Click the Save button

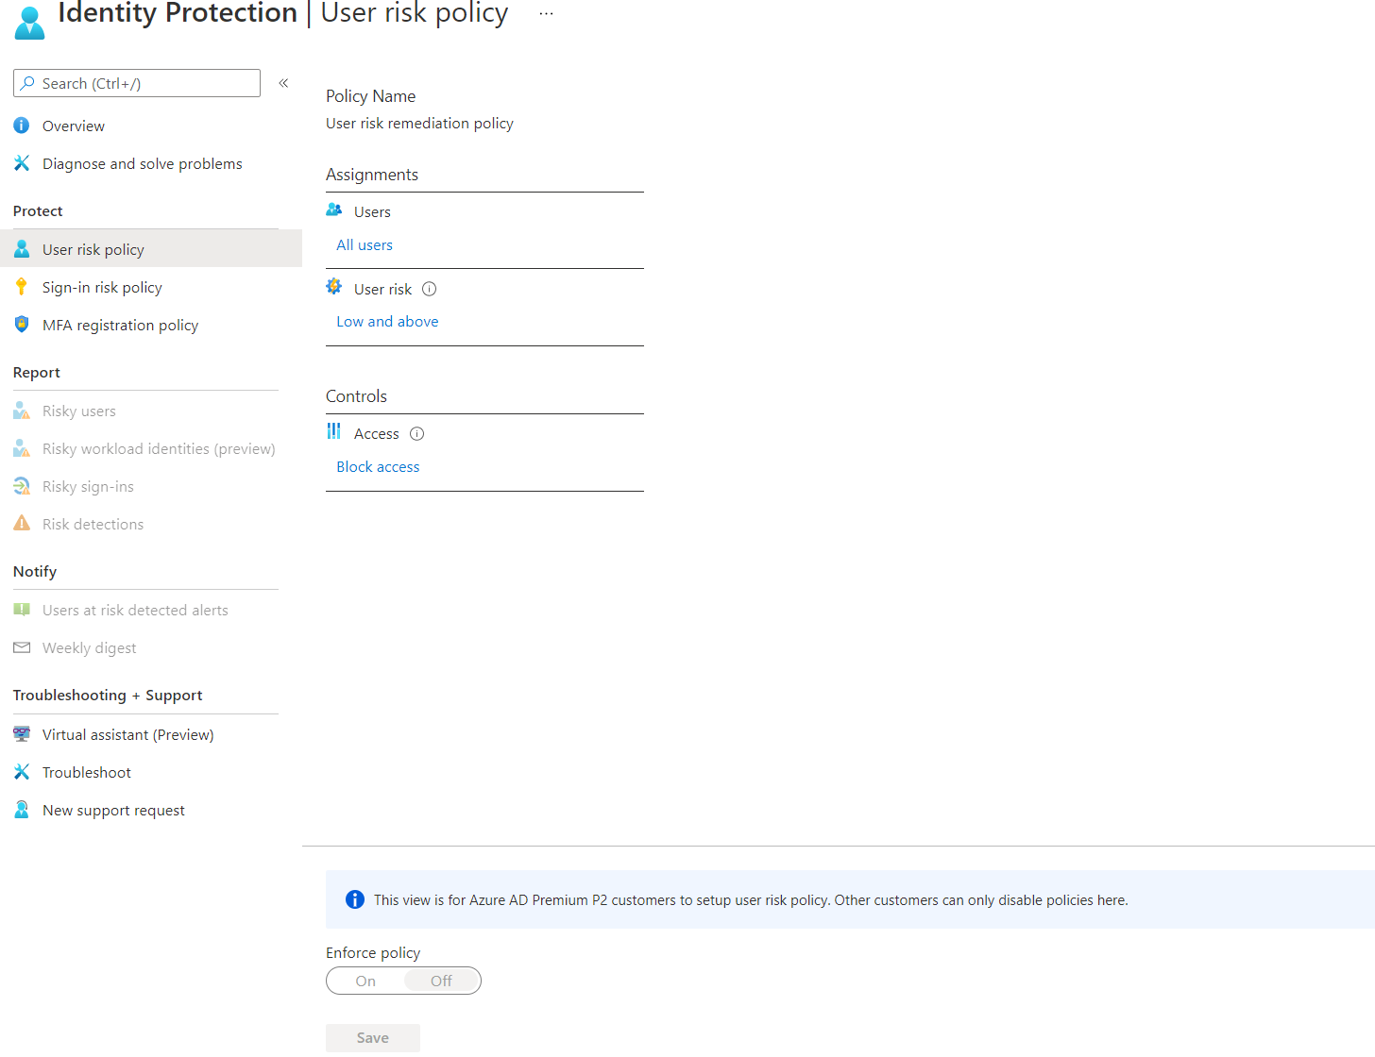point(372,1037)
